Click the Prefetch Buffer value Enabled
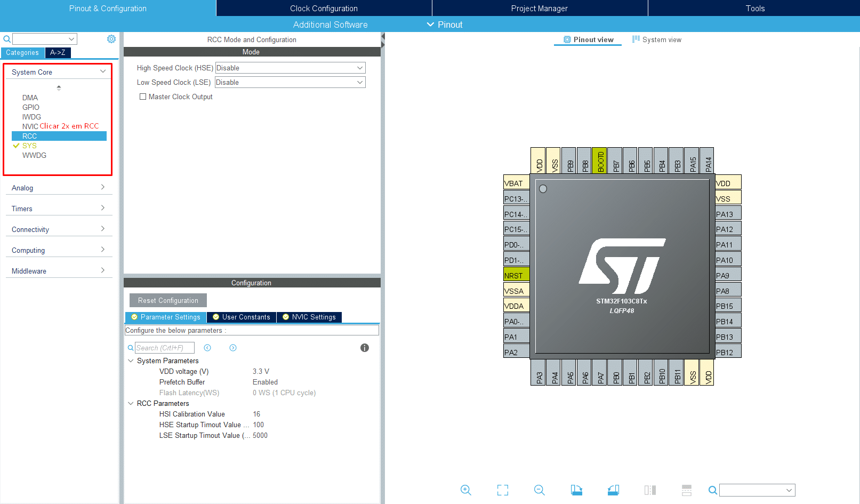The width and height of the screenshot is (860, 504). point(265,382)
